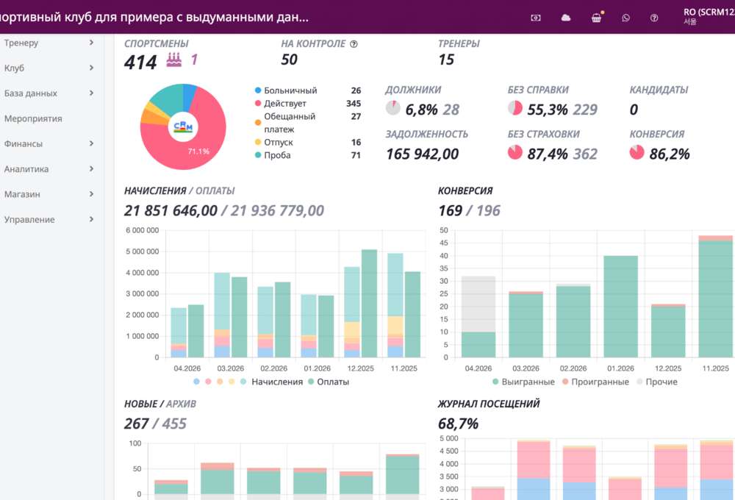Open ДОЛЖНИКИ count 28
Screen dimensions: 735x500
[451, 110]
